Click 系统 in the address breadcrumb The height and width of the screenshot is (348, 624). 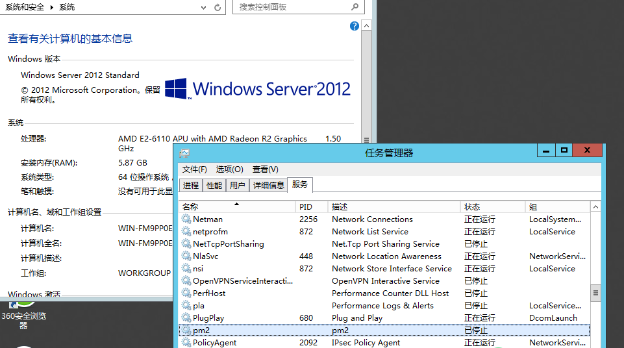(67, 7)
